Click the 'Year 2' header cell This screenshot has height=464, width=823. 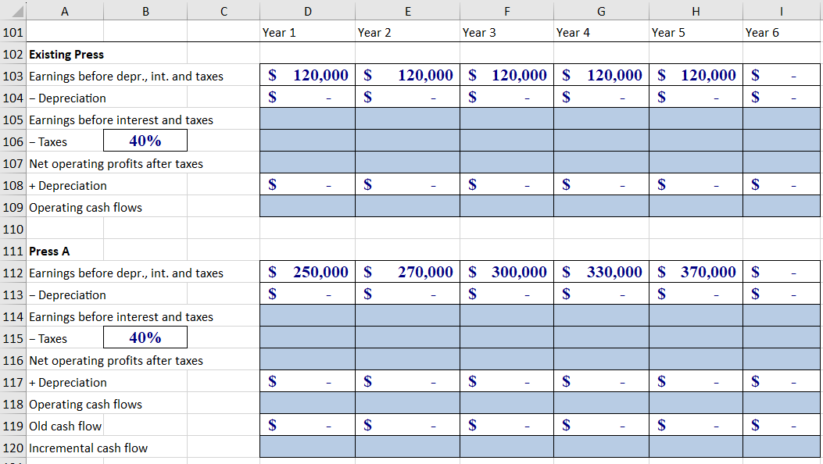(x=407, y=33)
